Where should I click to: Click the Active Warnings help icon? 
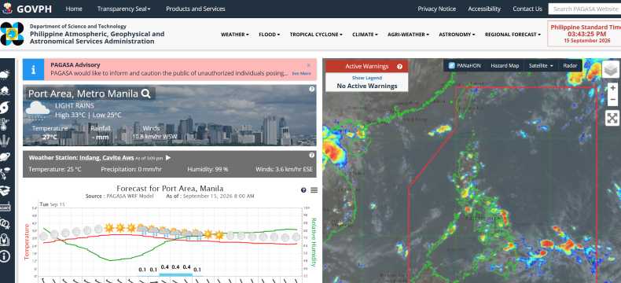coord(399,67)
